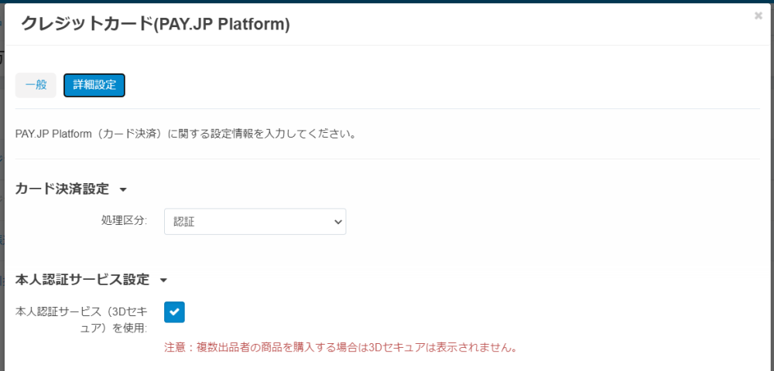Select the 詳細設定 tab
The width and height of the screenshot is (774, 371).
[x=94, y=85]
